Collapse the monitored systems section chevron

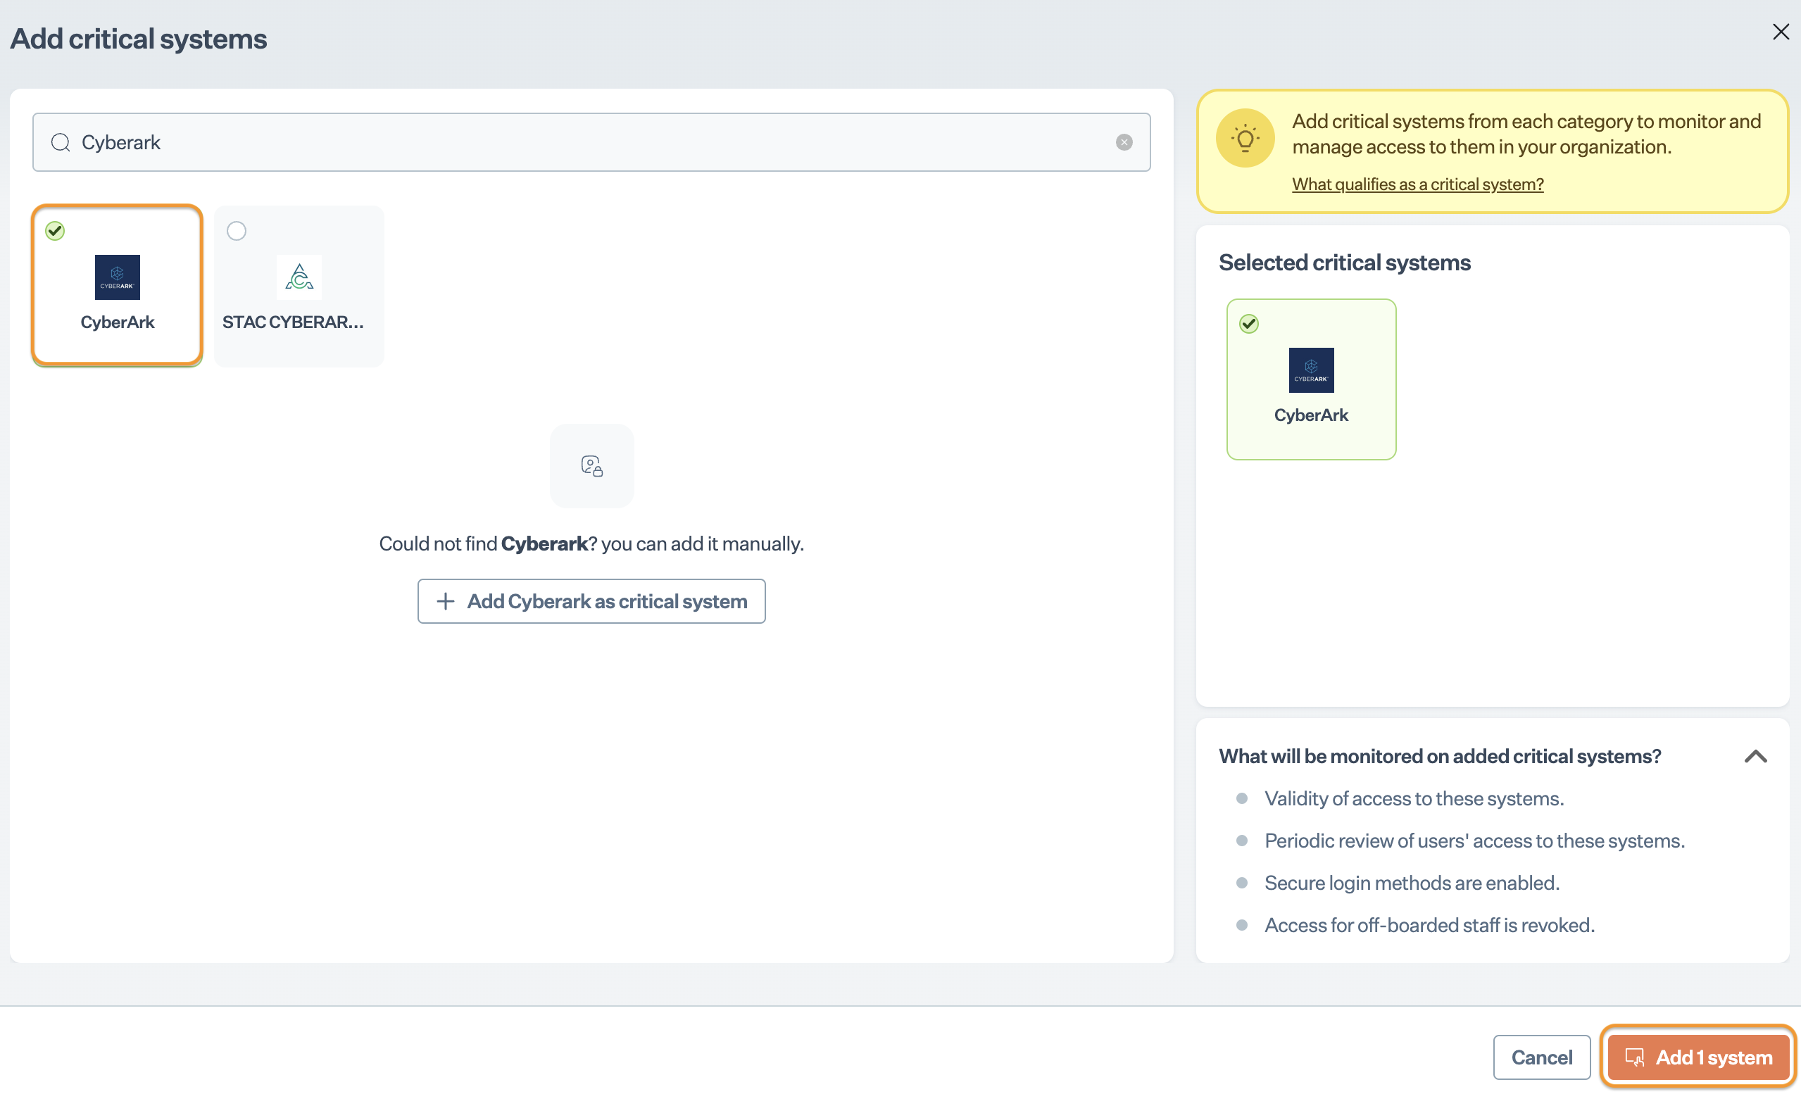point(1755,756)
